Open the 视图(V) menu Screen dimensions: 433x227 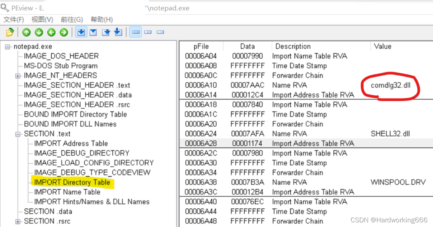[x=42, y=19]
